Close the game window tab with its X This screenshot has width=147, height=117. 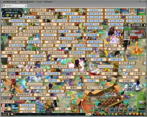click(26, 6)
